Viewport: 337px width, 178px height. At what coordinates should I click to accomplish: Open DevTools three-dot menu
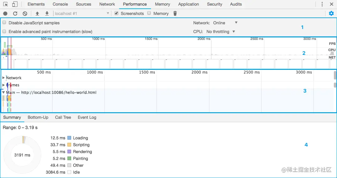click(x=322, y=4)
